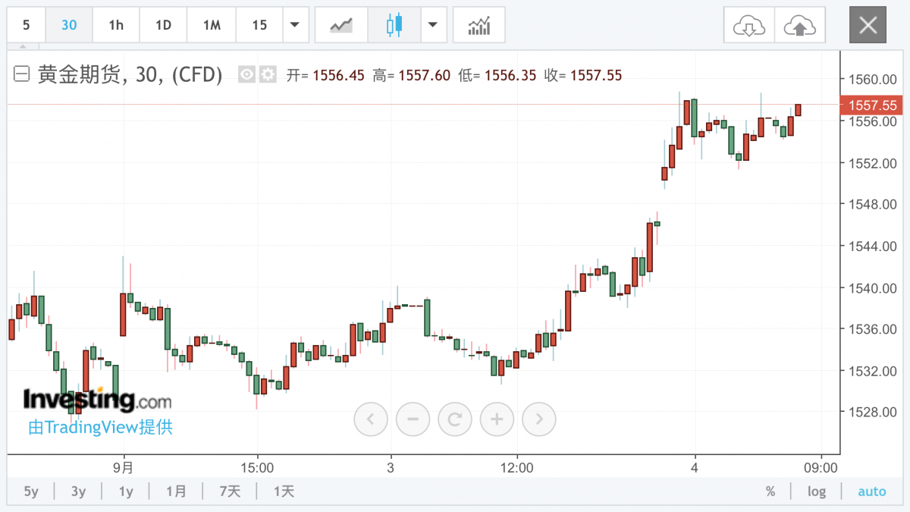Reset chart with the refresh button

pos(455,418)
